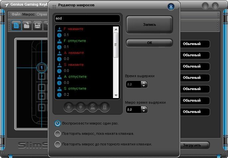Screen dimensions: 228x158
Task: Open the first 'Обычный' mode dropdown
Action: [196, 44]
